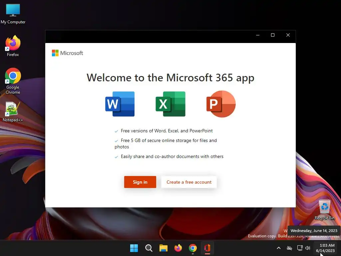
Task: Click 'Free versions of Word, Excel, and PowerPoint' text
Action: point(167,131)
